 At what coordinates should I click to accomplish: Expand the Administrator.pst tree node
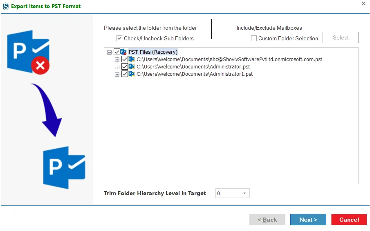click(117, 67)
